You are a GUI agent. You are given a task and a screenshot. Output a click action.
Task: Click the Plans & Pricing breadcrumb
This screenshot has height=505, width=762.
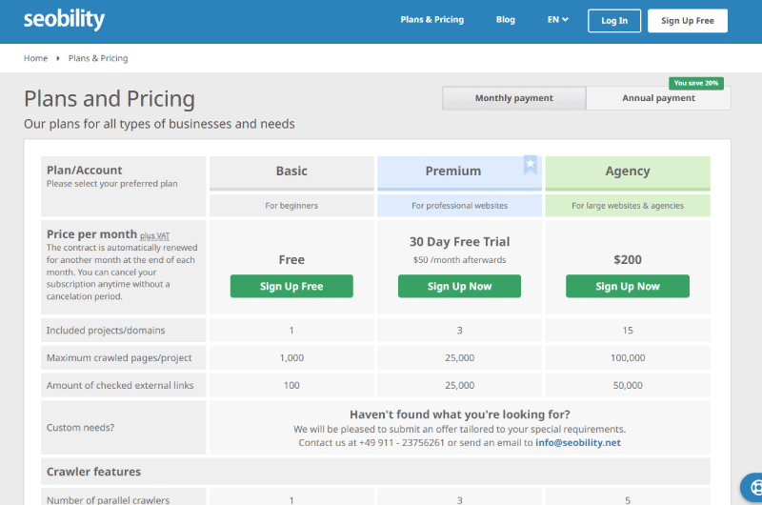[98, 58]
